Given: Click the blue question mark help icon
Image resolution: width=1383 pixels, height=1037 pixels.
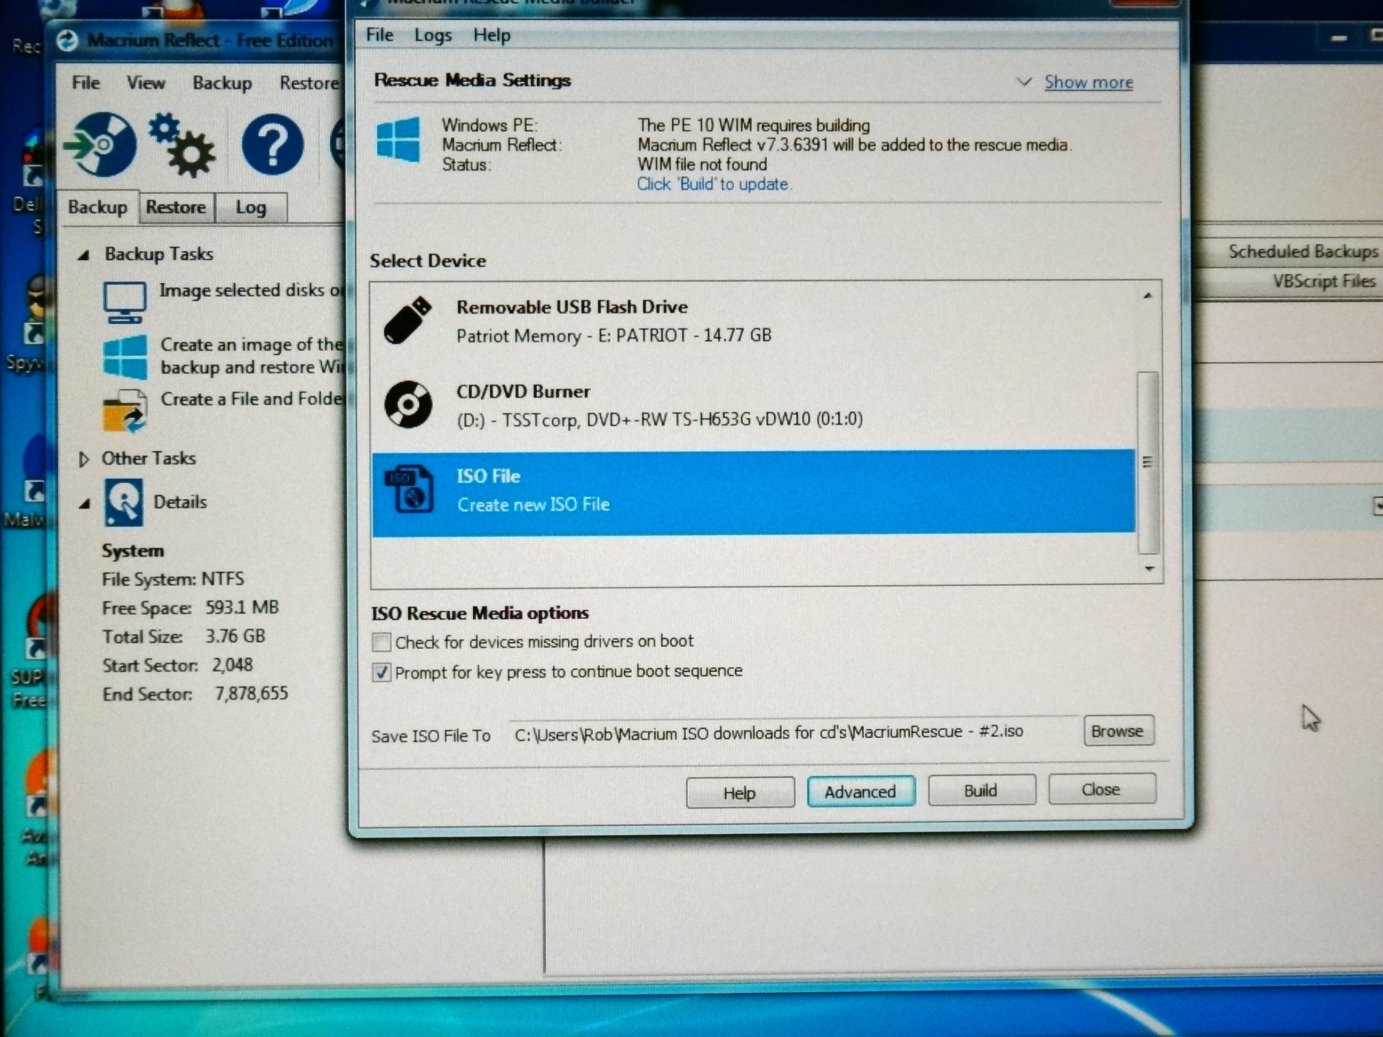Looking at the screenshot, I should click(x=273, y=145).
